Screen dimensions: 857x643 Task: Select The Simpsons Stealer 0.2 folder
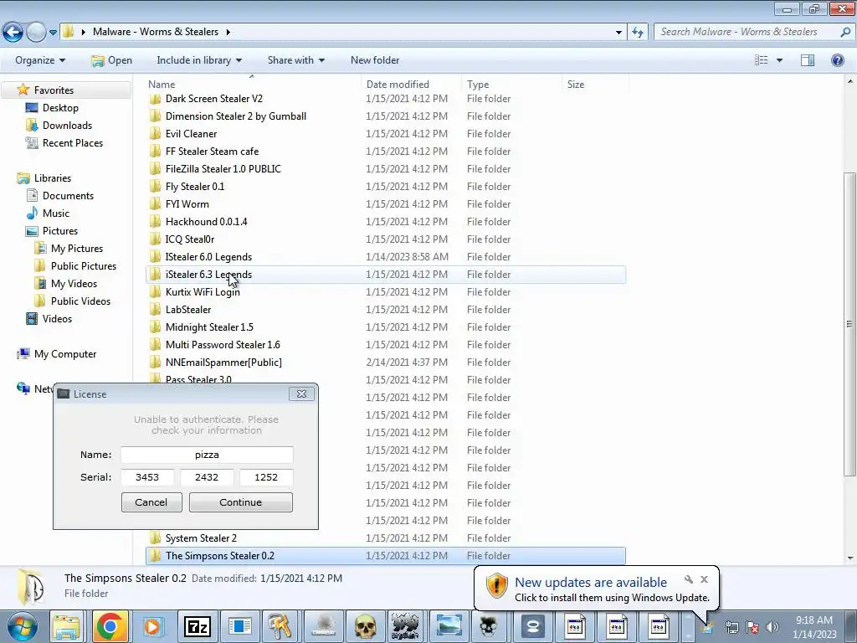[x=386, y=556]
